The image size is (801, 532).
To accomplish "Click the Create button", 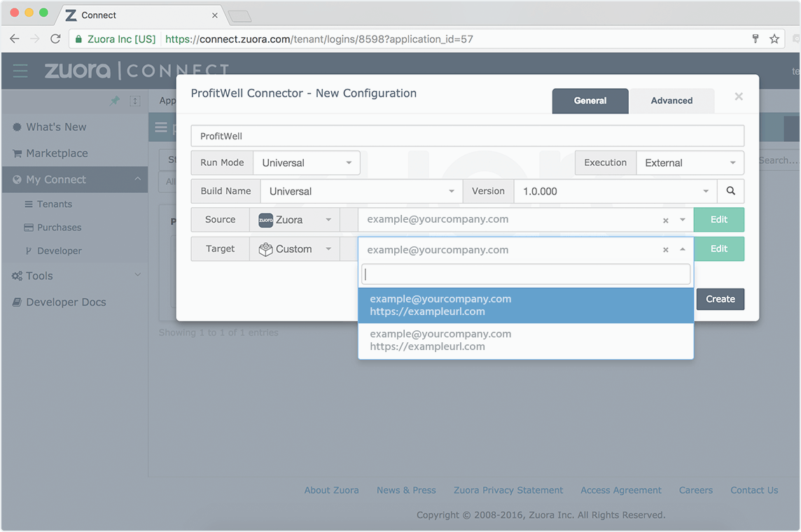I will point(720,299).
